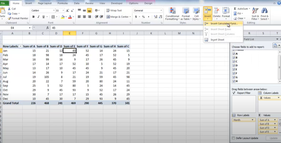Click the Format Painter brush
The height and width of the screenshot is (143, 281).
point(9,18)
